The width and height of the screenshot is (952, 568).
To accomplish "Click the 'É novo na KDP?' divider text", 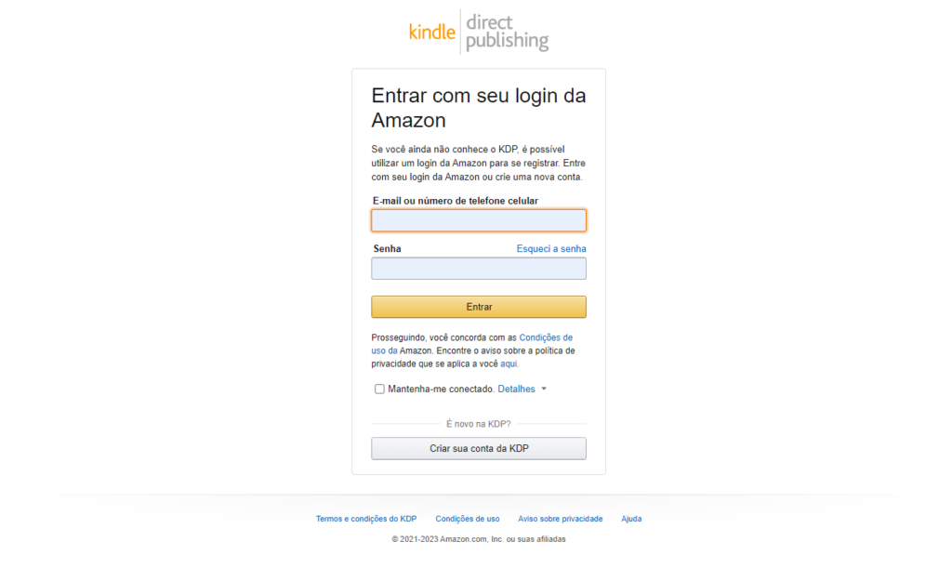I will click(x=479, y=424).
